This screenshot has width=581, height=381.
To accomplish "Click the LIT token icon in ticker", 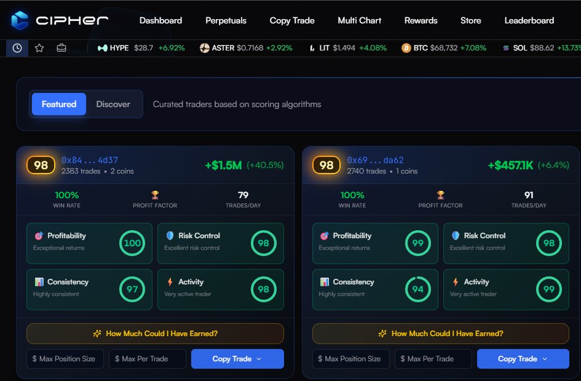I will [x=312, y=48].
